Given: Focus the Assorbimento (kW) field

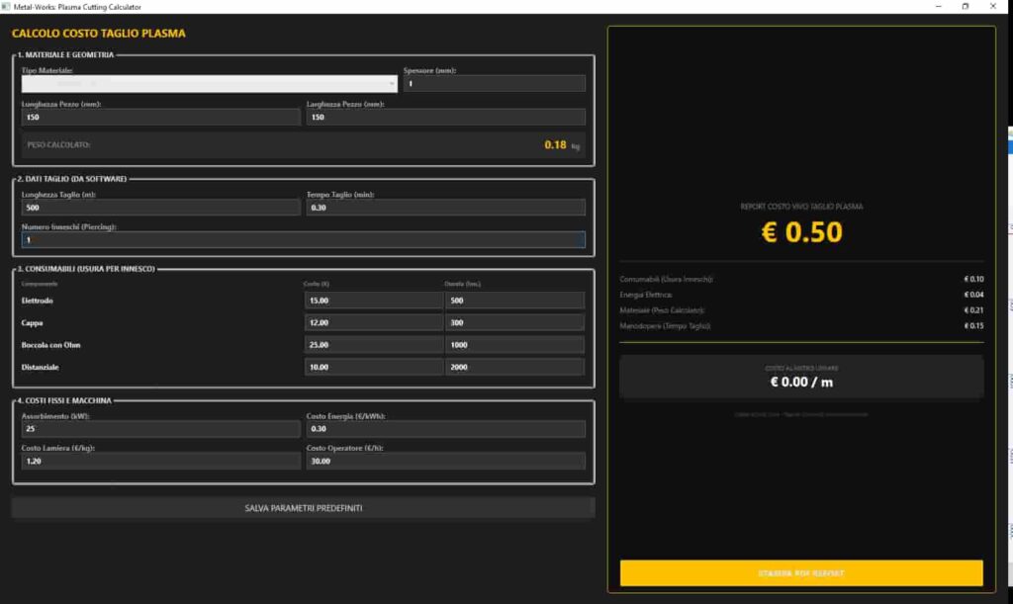Looking at the screenshot, I should pos(160,429).
